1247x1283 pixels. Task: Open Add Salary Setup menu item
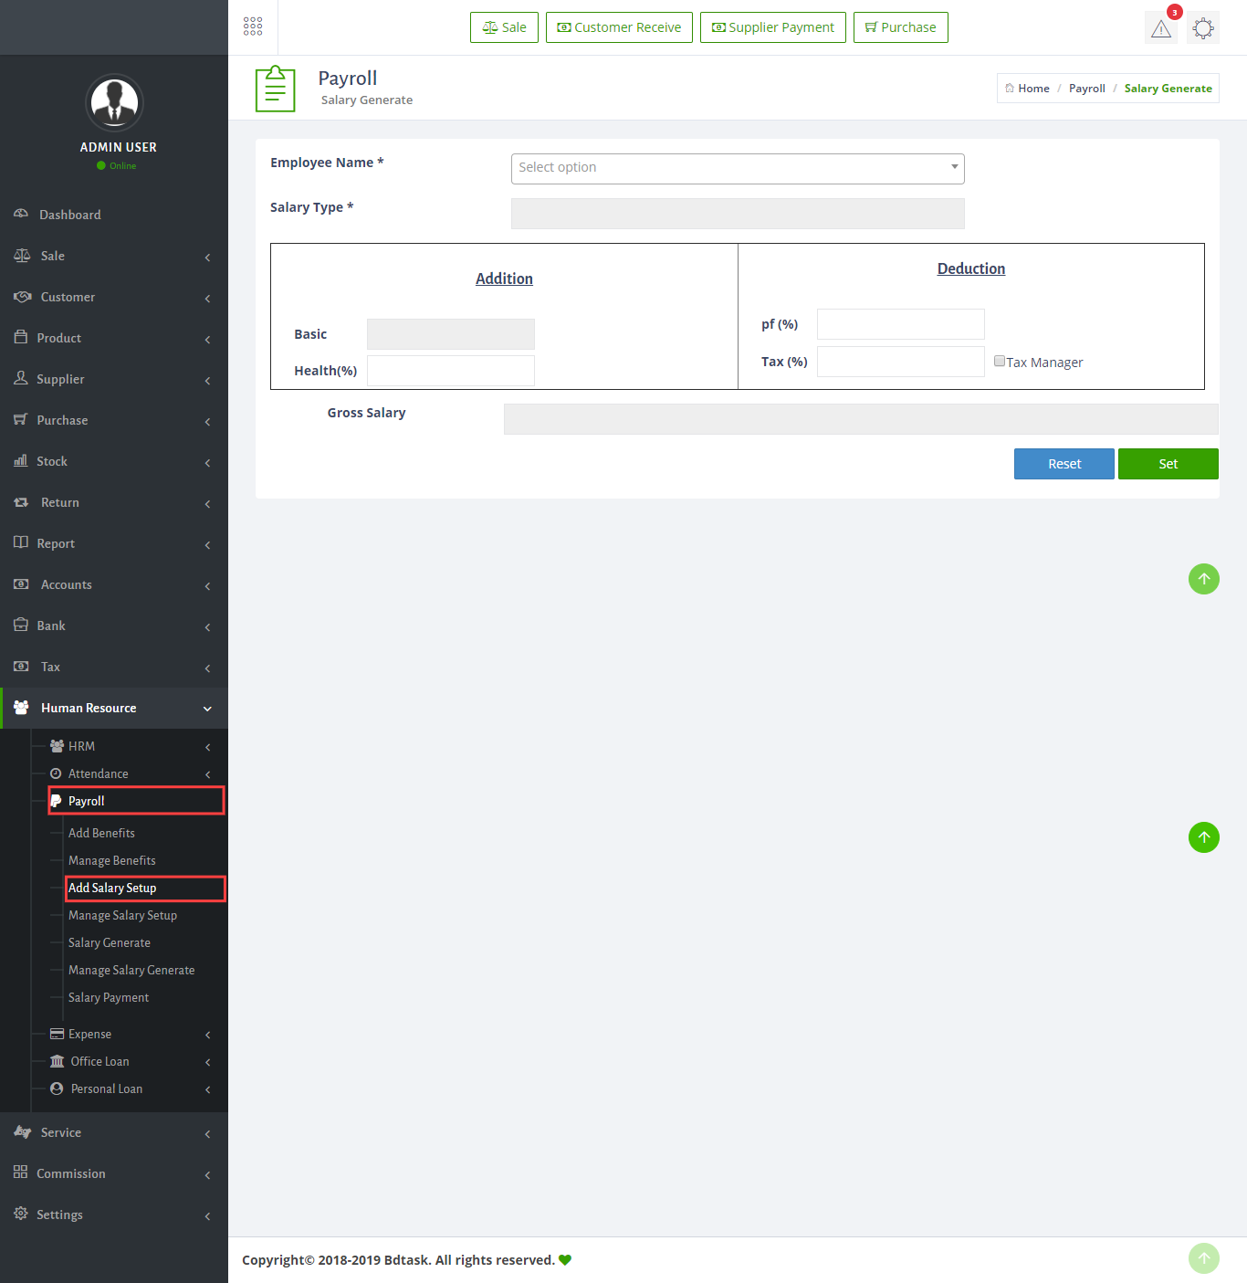(112, 888)
